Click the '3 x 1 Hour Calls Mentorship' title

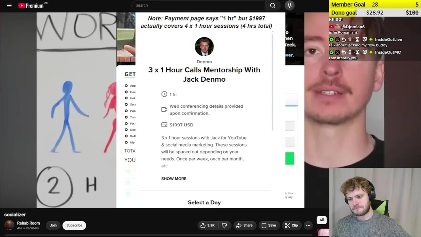tap(204, 74)
